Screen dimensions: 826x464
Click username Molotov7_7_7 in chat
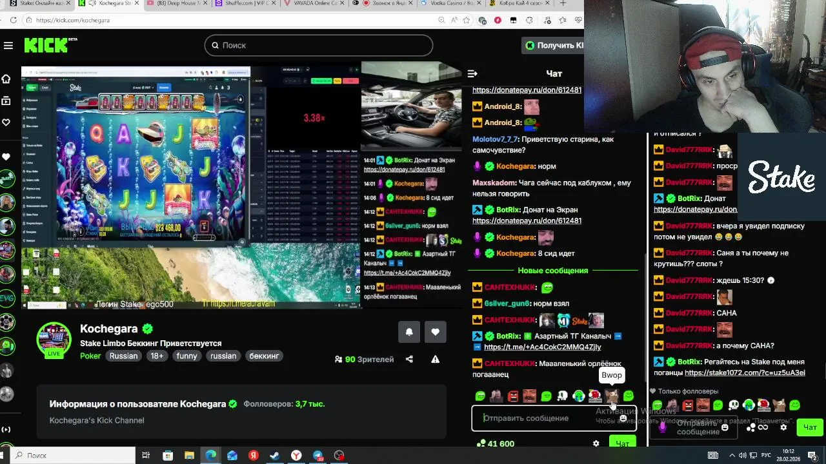495,139
